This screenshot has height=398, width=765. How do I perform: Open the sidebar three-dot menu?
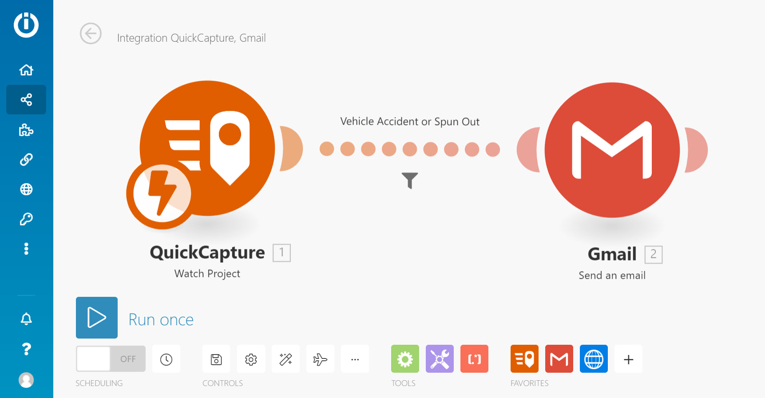(x=26, y=248)
